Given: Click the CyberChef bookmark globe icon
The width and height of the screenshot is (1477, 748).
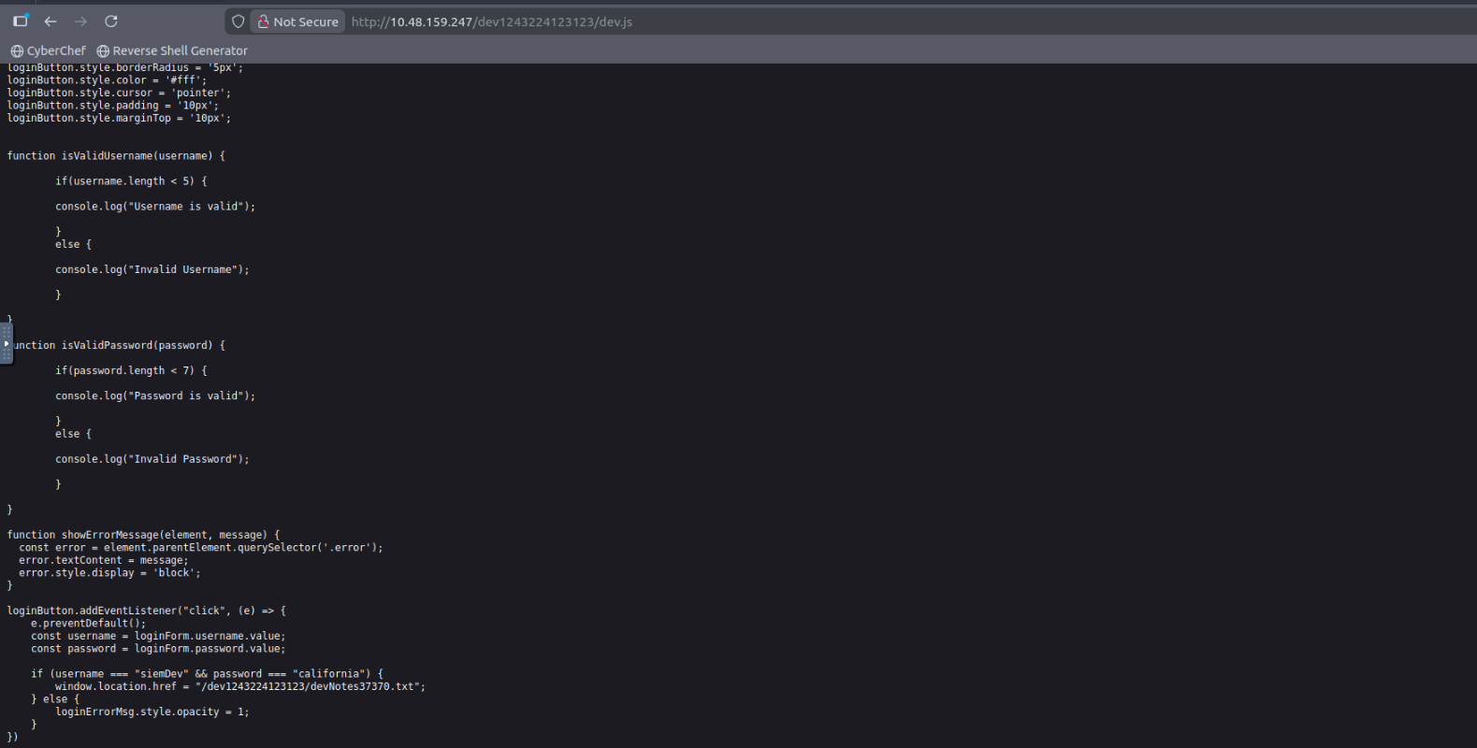Looking at the screenshot, I should tap(17, 51).
